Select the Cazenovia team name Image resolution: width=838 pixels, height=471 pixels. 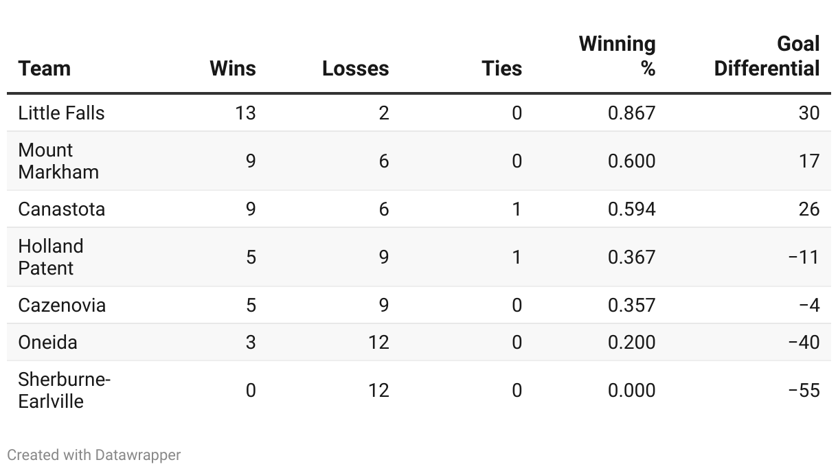pyautogui.click(x=62, y=305)
